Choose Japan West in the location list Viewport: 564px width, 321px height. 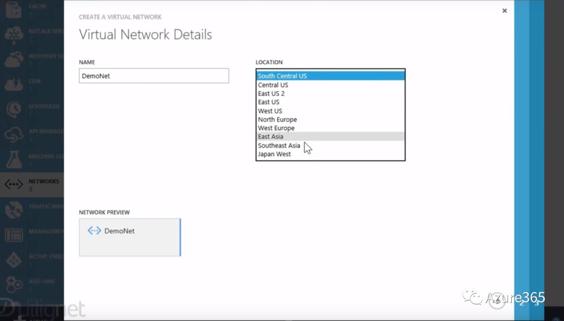point(274,154)
